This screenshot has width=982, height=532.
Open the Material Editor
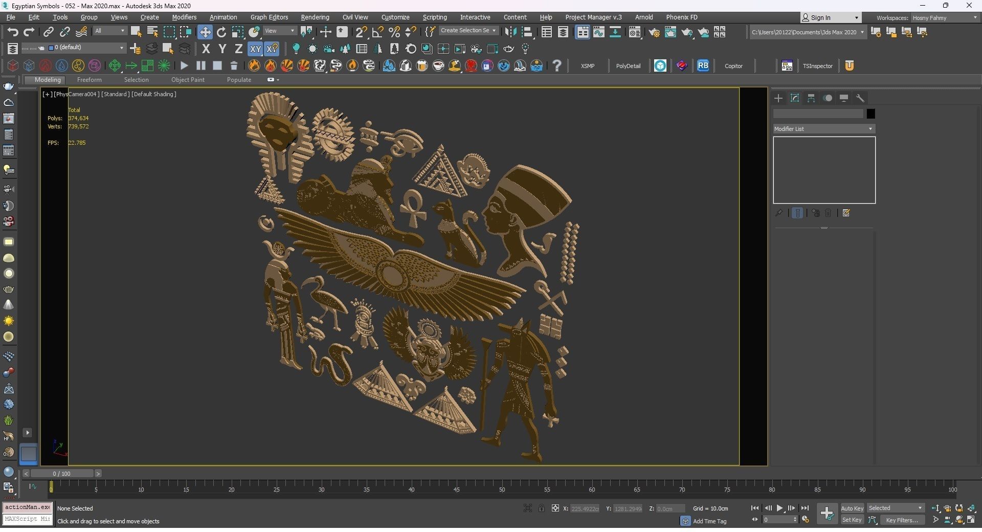635,32
